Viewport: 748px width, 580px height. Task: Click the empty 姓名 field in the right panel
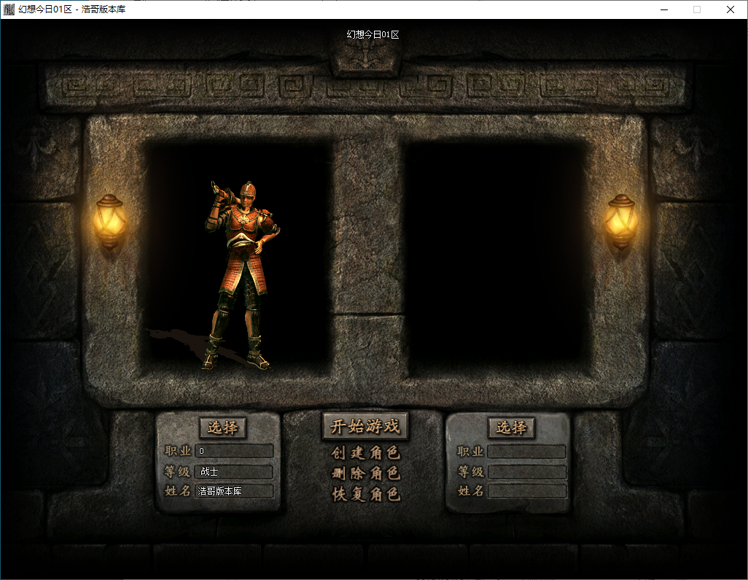click(527, 491)
